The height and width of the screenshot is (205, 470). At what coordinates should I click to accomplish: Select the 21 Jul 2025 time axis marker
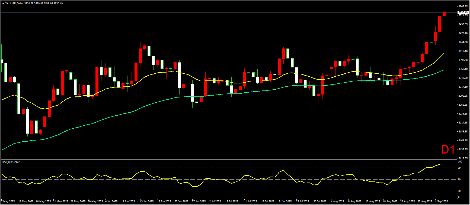(285, 201)
